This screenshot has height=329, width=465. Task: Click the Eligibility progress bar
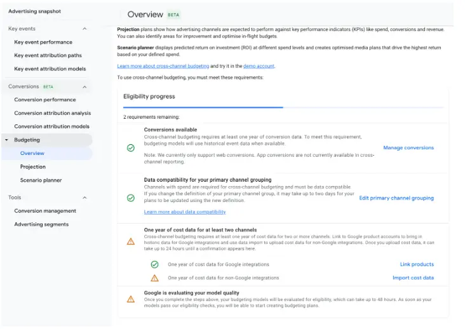(283, 107)
